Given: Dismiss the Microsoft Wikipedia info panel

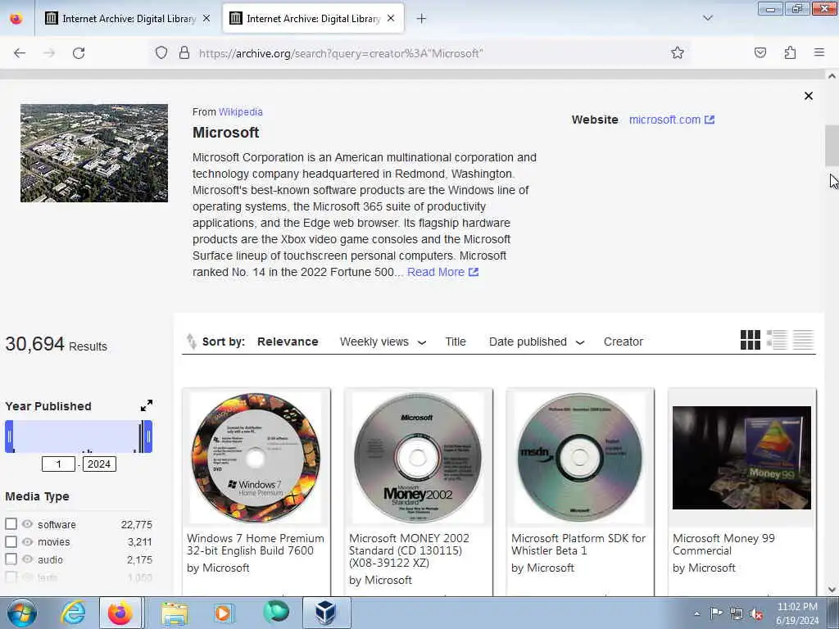Looking at the screenshot, I should pos(809,96).
